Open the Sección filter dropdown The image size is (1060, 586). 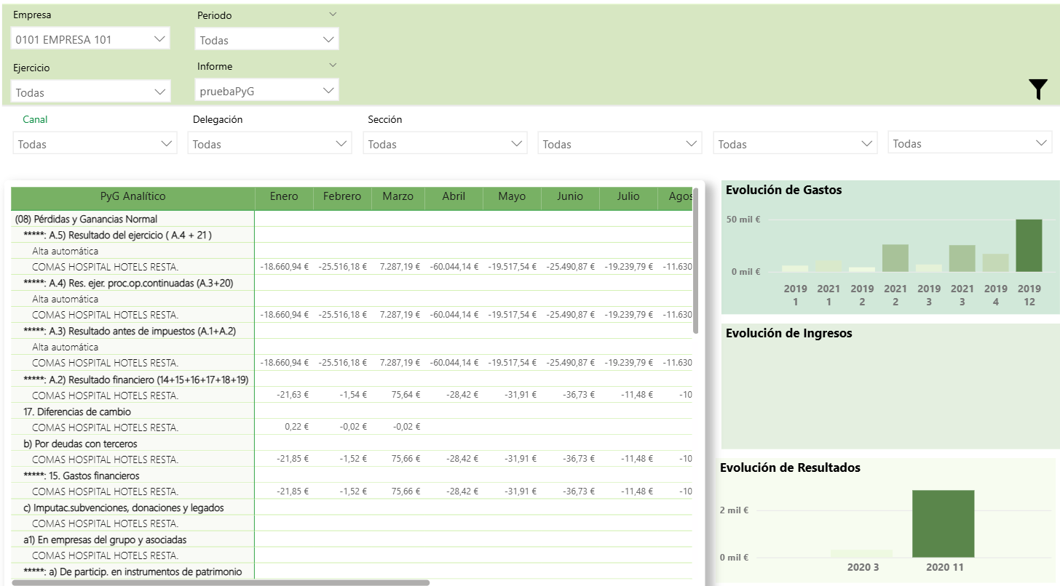445,144
